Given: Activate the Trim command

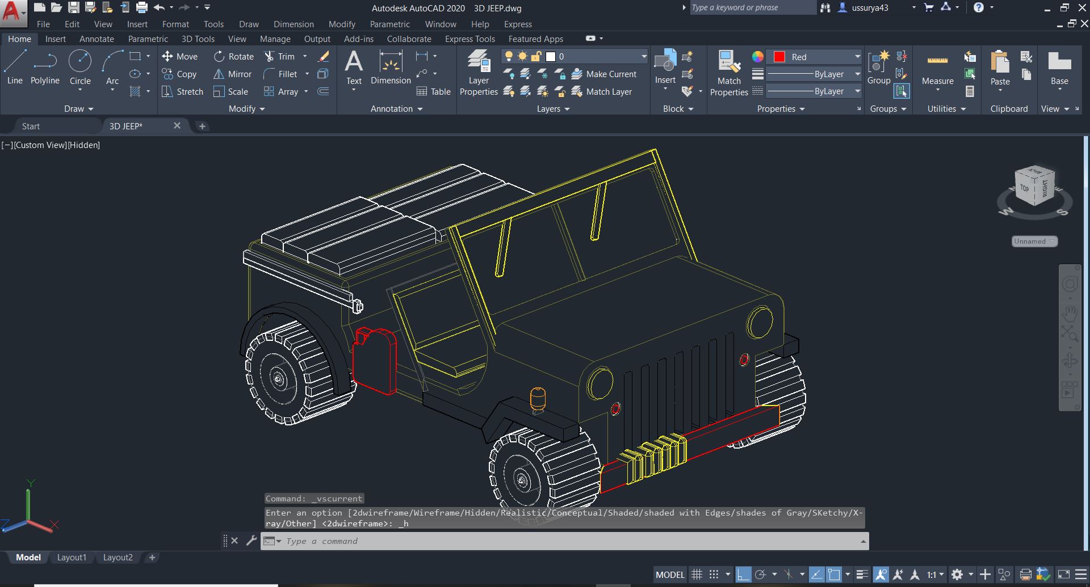Looking at the screenshot, I should 279,56.
